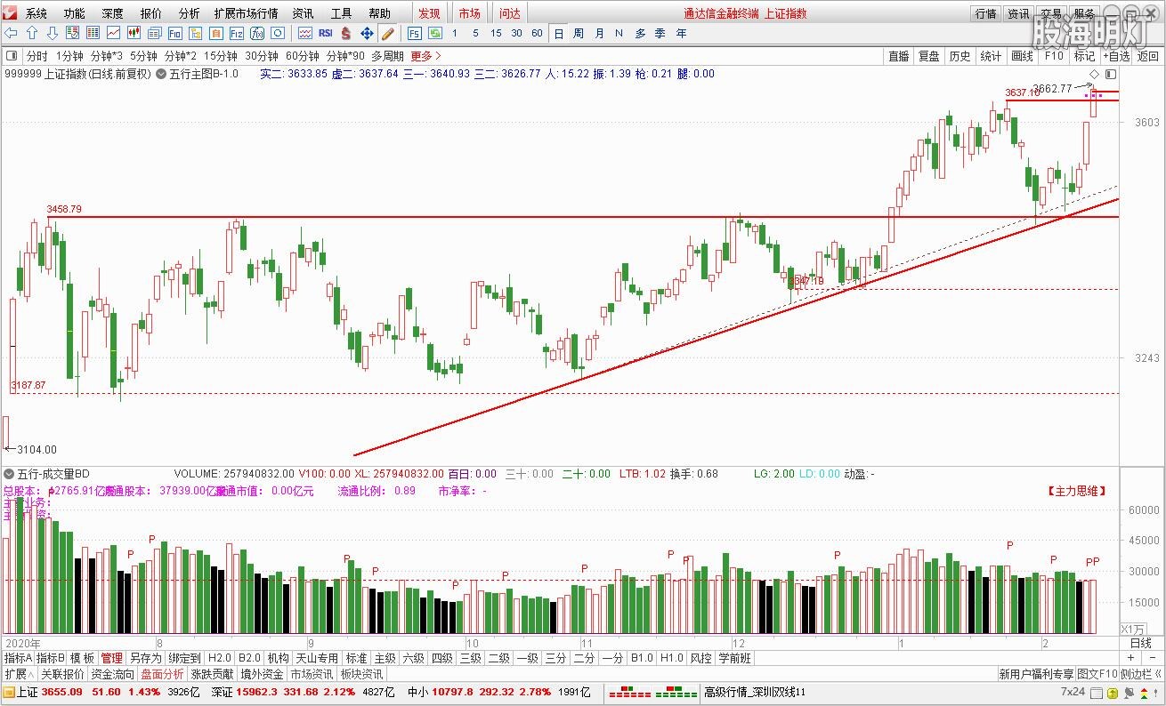Click the 五行主图 indicator settings circle icon

point(161,74)
